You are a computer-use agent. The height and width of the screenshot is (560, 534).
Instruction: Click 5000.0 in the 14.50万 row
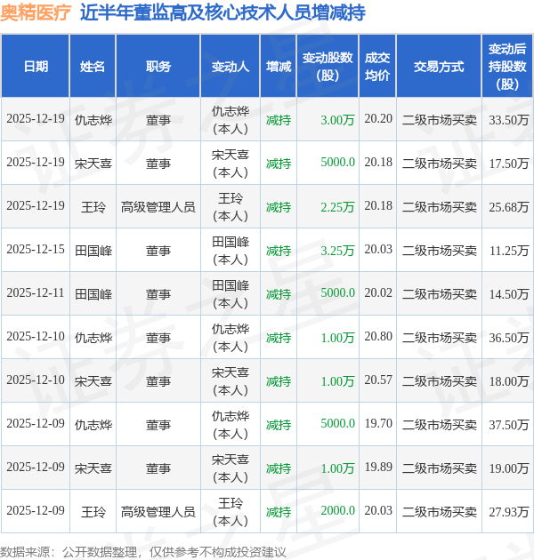(x=337, y=292)
